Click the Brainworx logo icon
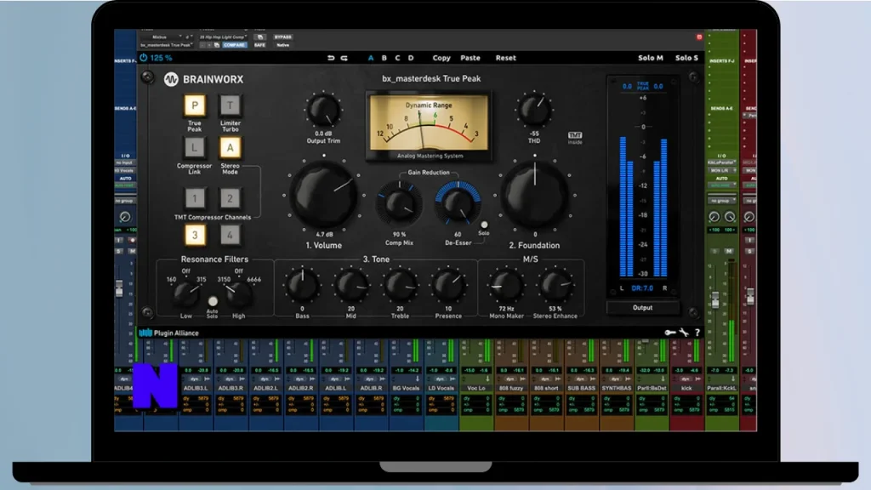The width and height of the screenshot is (871, 490). tap(171, 79)
